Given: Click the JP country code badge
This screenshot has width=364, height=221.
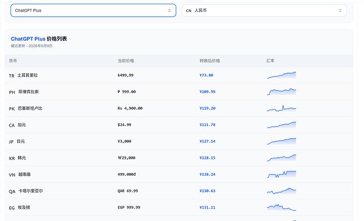Looking at the screenshot, I should (x=11, y=142).
